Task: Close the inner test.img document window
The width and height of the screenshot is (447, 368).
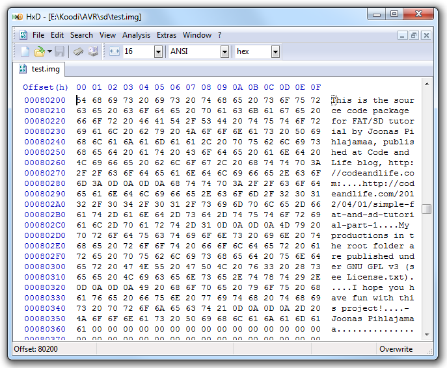Action: tap(426, 35)
